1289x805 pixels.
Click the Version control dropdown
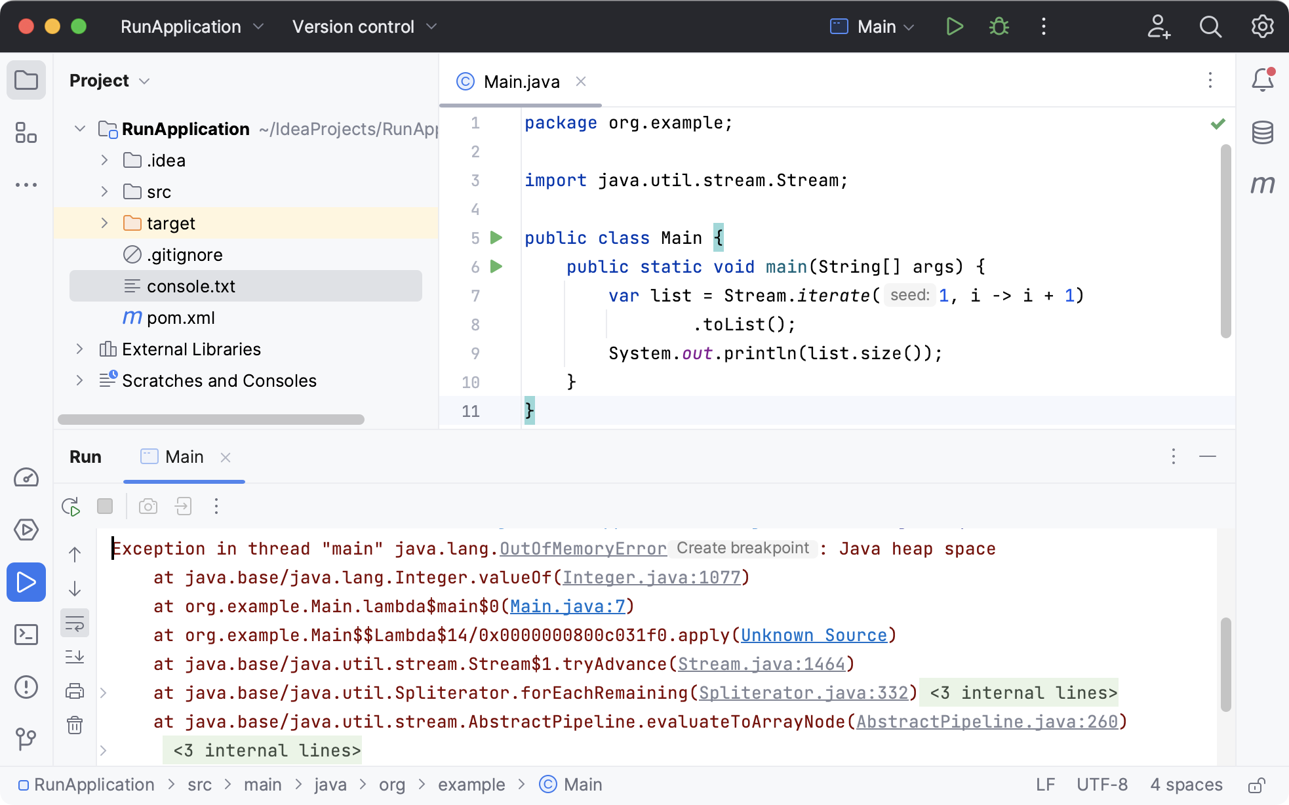(x=362, y=26)
